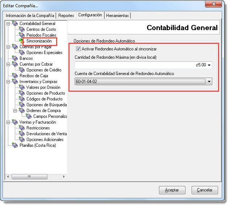The width and height of the screenshot is (230, 207).
Task: Click the Opciones de Búsqueda icon
Action: 22,104
